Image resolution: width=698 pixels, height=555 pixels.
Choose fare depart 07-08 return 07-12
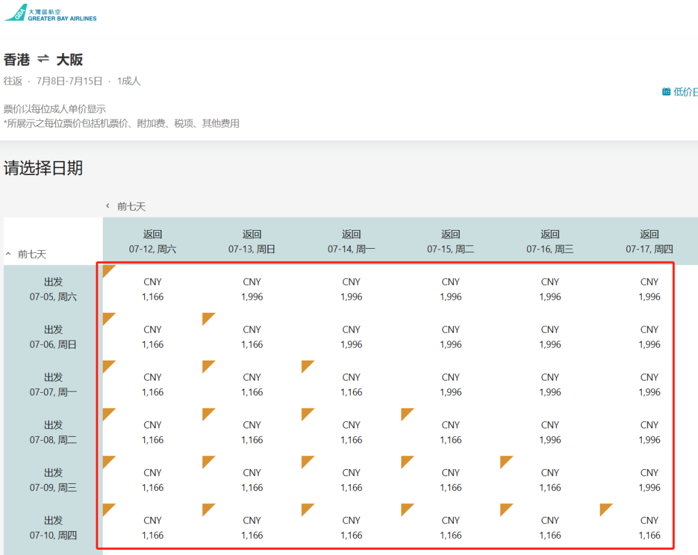pyautogui.click(x=153, y=432)
